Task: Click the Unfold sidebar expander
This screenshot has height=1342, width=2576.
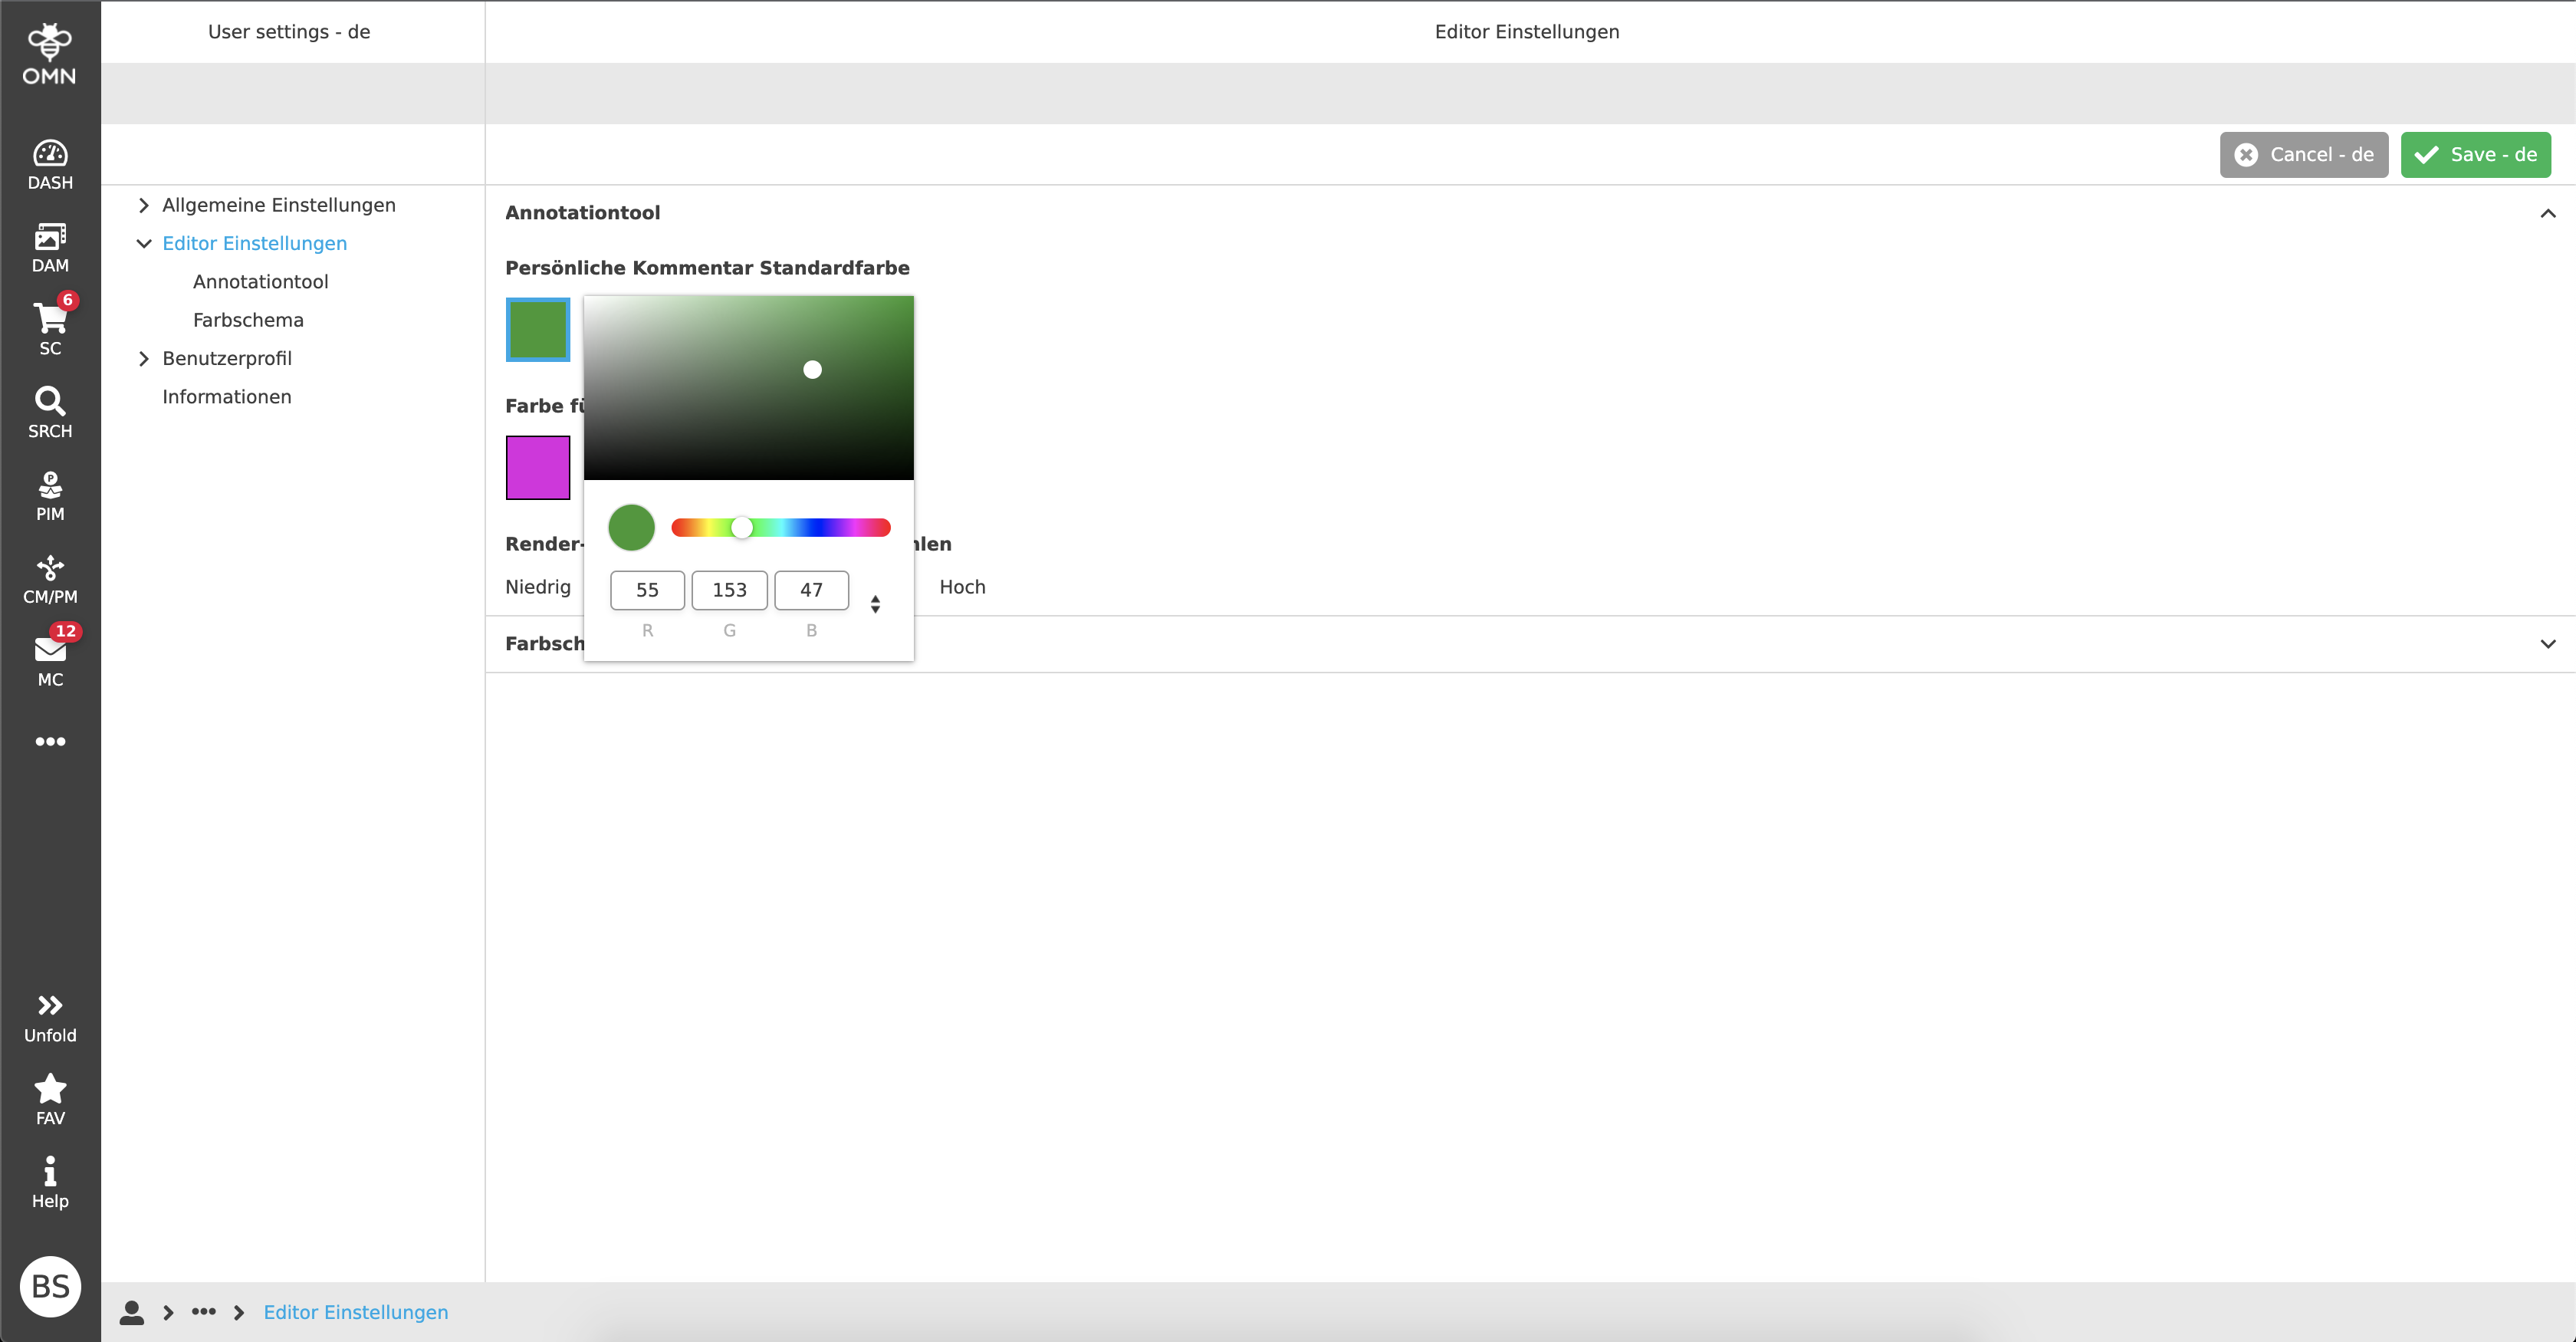Action: (x=50, y=1014)
